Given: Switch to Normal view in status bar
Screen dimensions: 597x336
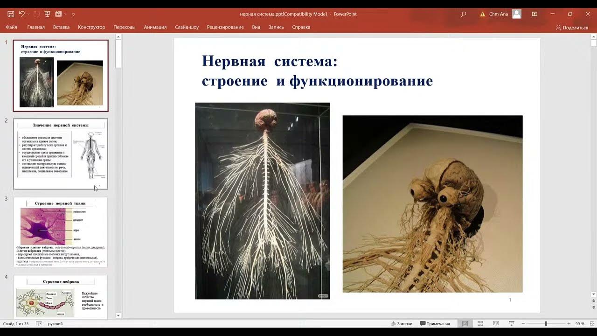Looking at the screenshot, I should [465, 323].
